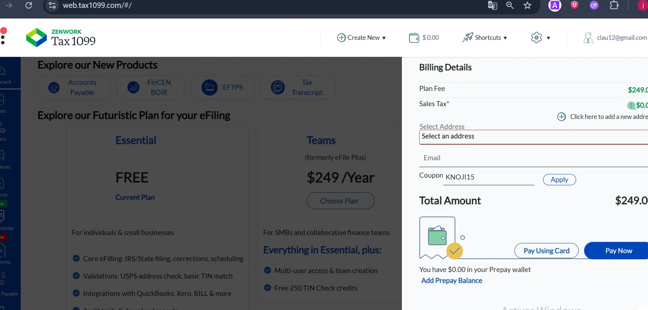The width and height of the screenshot is (648, 310).
Task: Click 'Core eFilling: IRS/State filing' feature
Action: [x=163, y=259]
